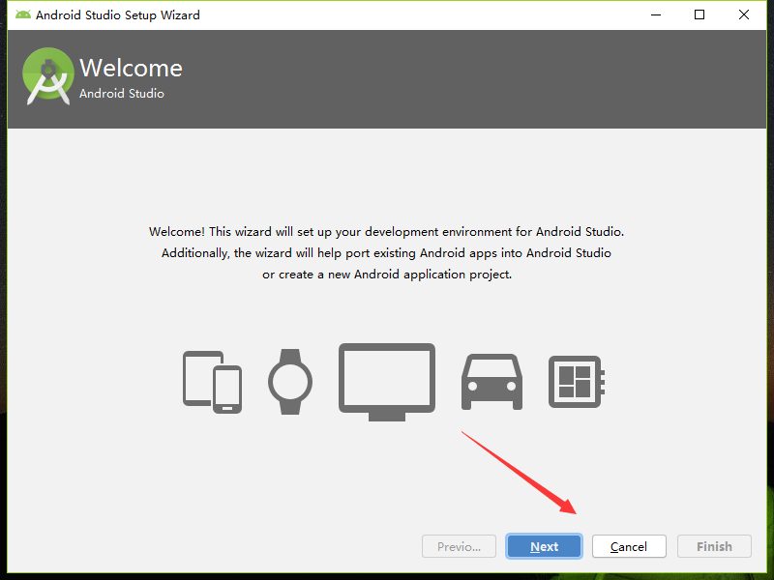Cancel the setup wizard
The height and width of the screenshot is (580, 774).
click(629, 546)
